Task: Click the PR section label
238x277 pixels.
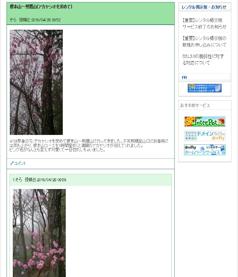Action: [184, 78]
